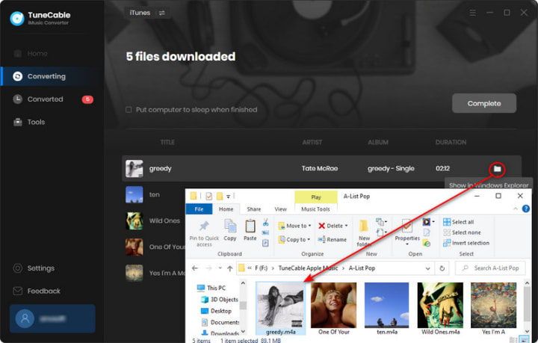Open Settings in the TuneCable sidebar
The image size is (538, 343).
coord(34,268)
